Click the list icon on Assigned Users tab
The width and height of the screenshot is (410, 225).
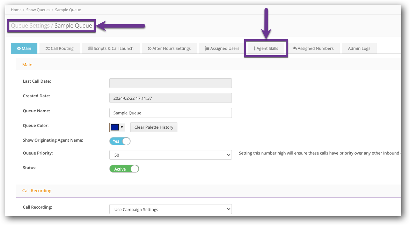coord(207,48)
